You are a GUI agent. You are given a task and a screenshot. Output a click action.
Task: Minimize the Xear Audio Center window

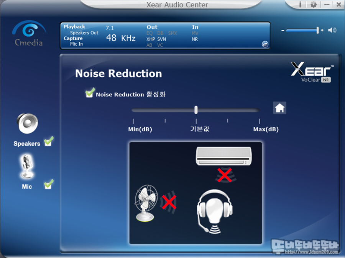point(327,4)
